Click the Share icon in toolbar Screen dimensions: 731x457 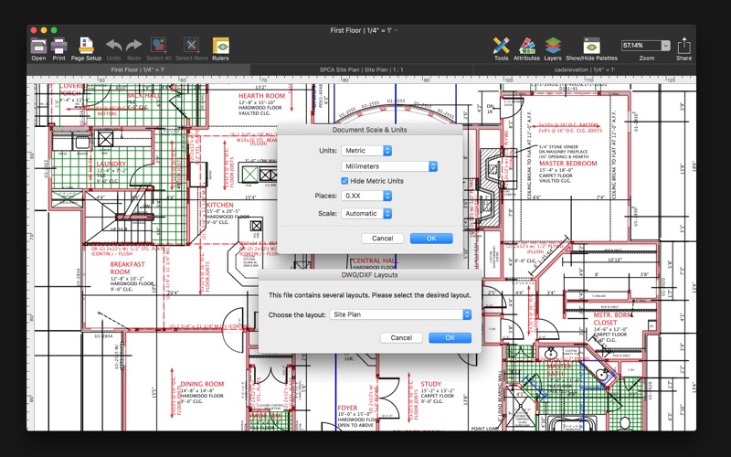(x=683, y=45)
